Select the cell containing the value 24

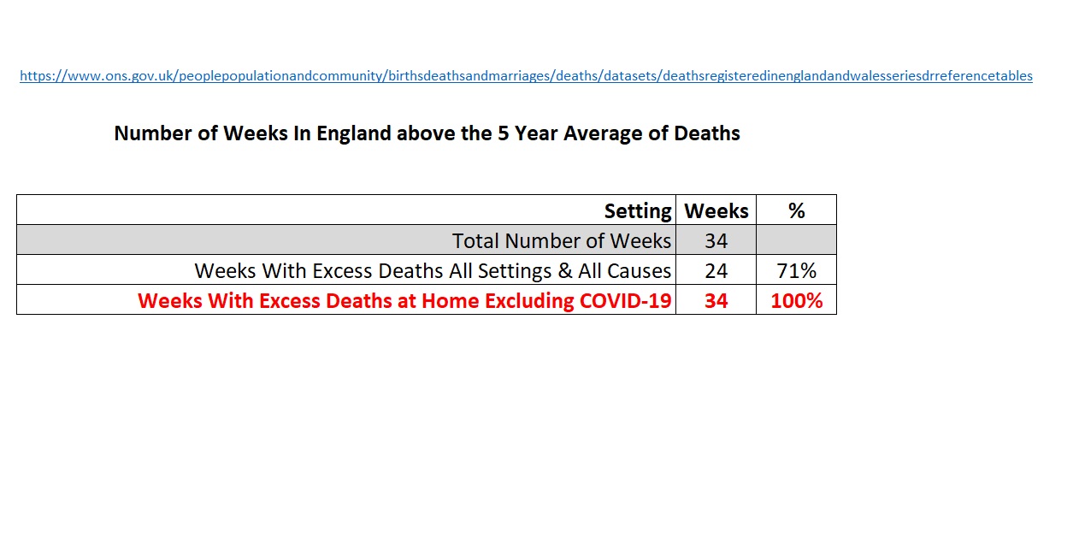point(716,271)
